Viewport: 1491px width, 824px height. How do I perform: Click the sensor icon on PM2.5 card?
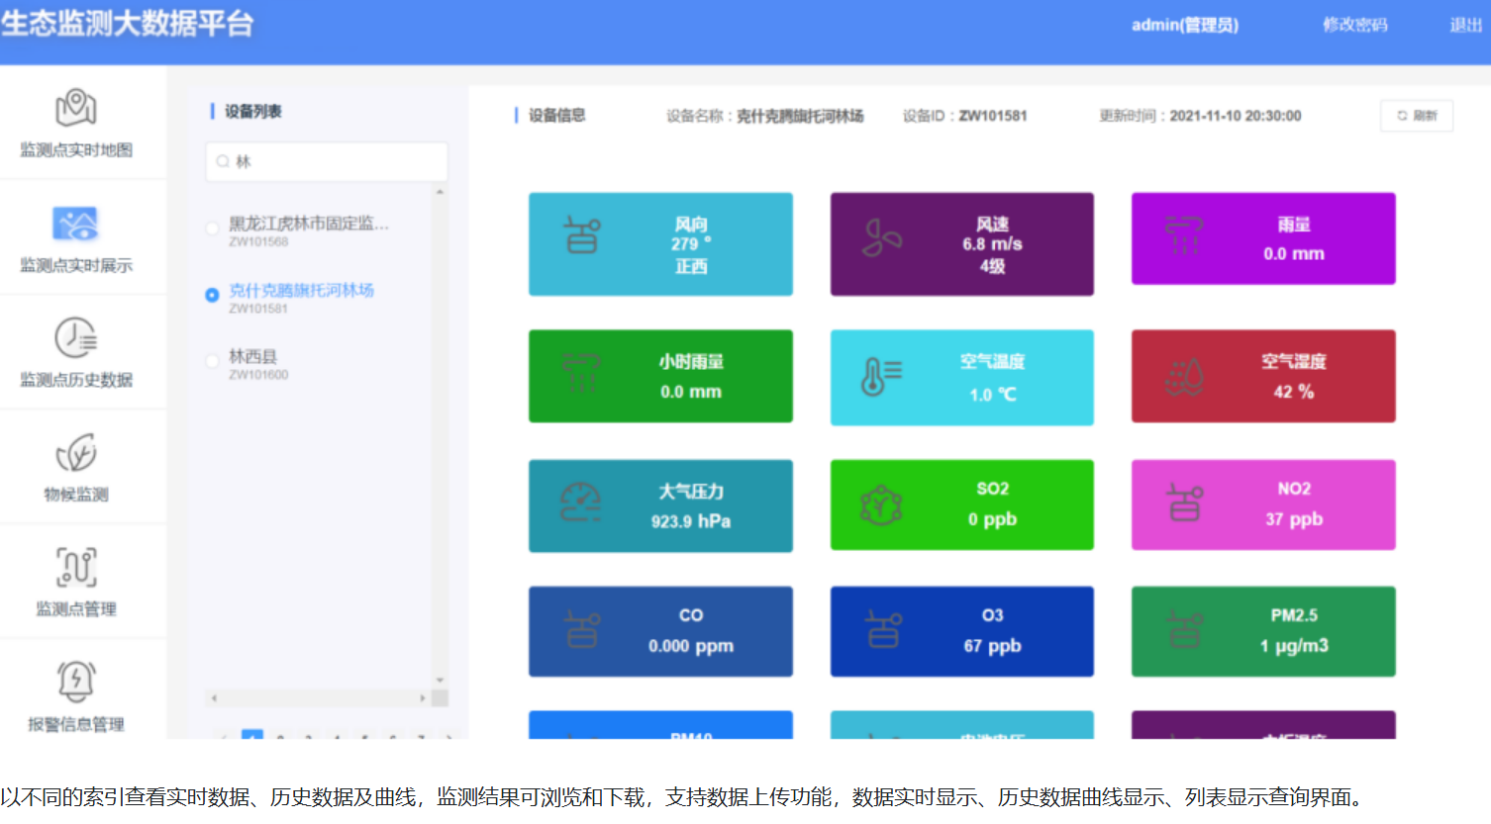pyautogui.click(x=1184, y=630)
